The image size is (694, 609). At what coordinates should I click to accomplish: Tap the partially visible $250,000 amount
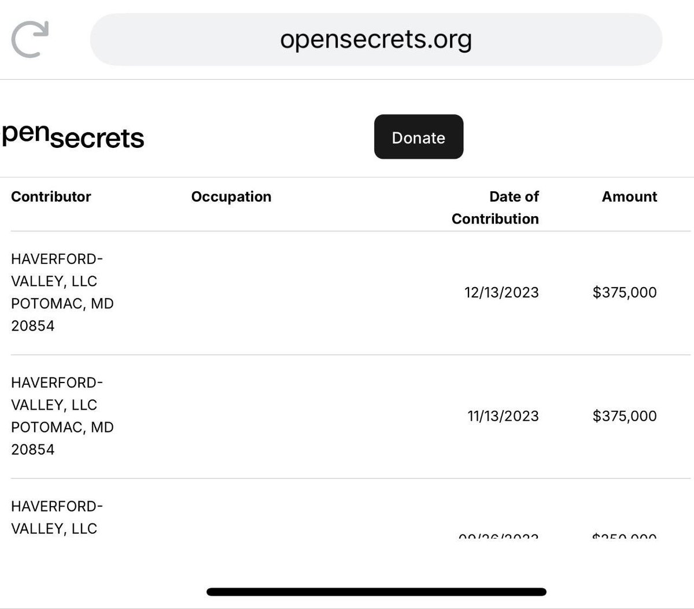(625, 537)
